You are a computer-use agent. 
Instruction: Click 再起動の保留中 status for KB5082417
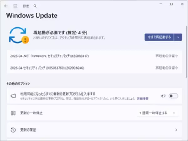click(167, 56)
